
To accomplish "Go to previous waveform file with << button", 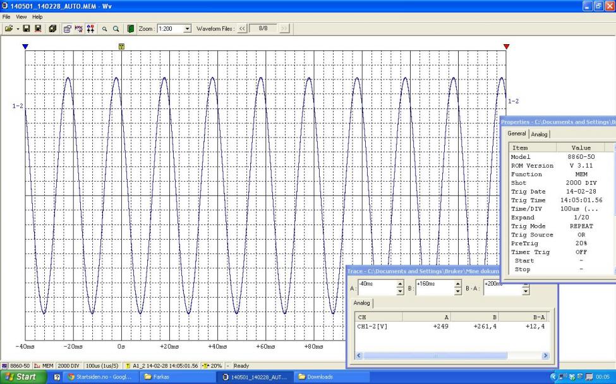I will point(241,29).
